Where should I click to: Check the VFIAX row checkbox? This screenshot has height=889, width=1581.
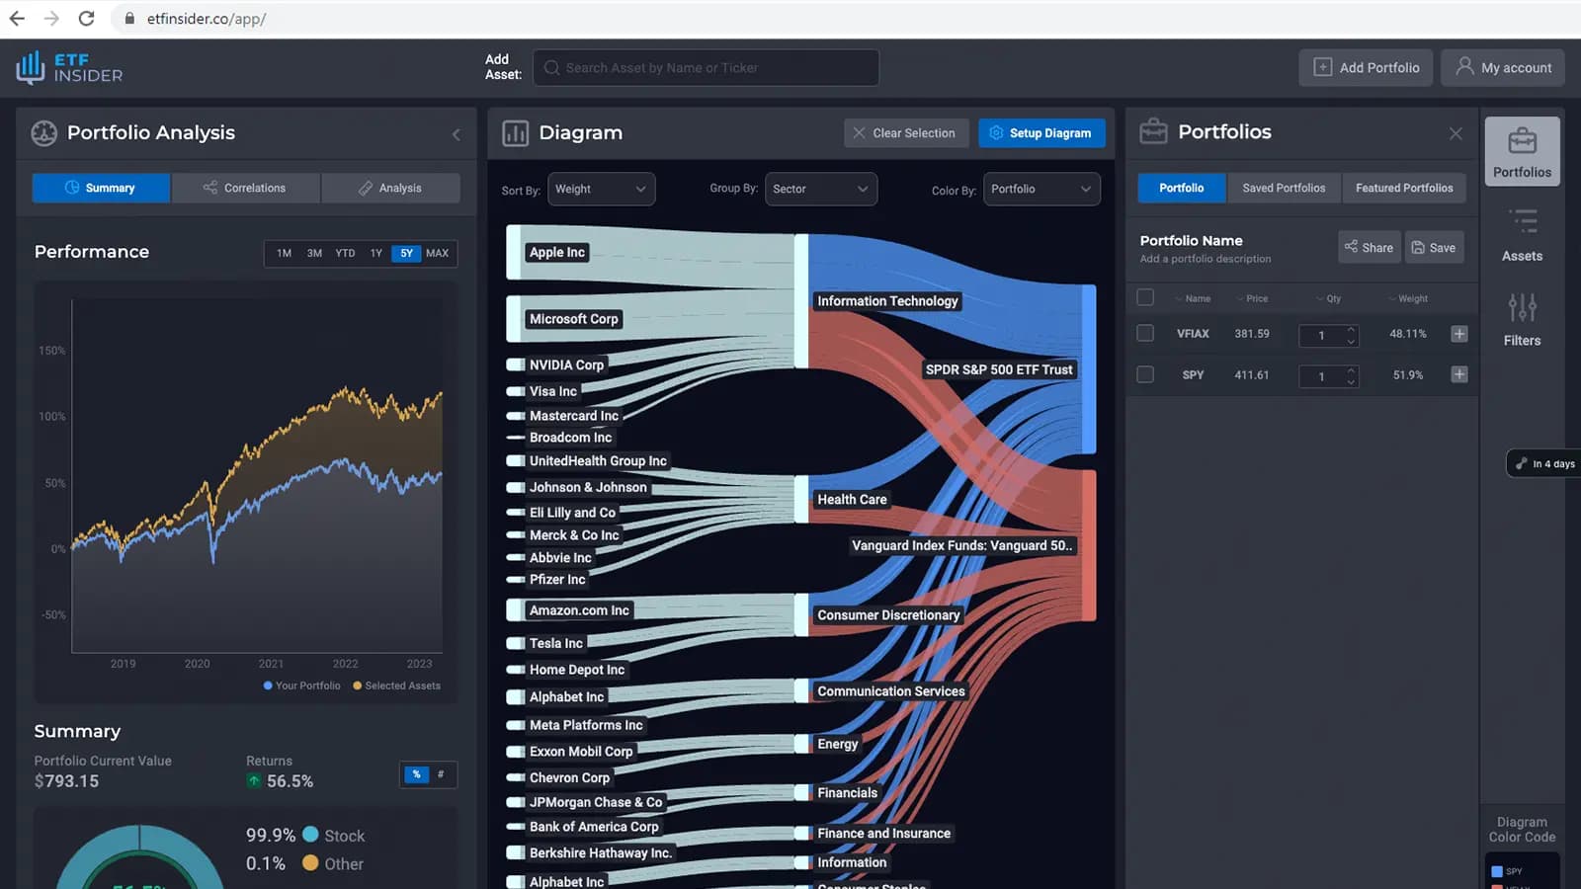(x=1145, y=333)
